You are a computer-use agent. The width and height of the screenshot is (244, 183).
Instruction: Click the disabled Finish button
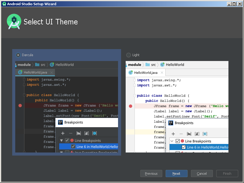(x=227, y=174)
